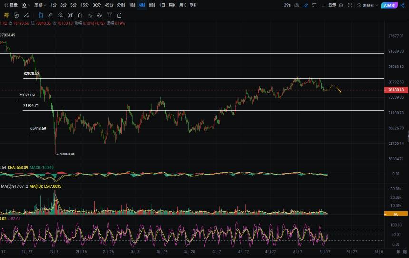Switch to the 1分 timeframe

(x=53, y=5)
